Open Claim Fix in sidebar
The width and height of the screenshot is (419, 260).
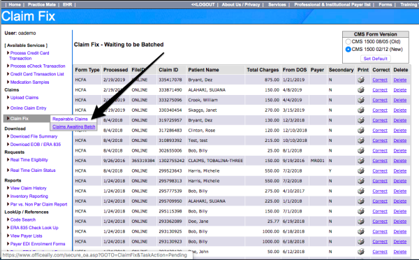[20, 119]
